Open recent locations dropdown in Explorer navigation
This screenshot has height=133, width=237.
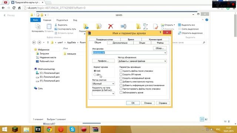(x=44, y=42)
